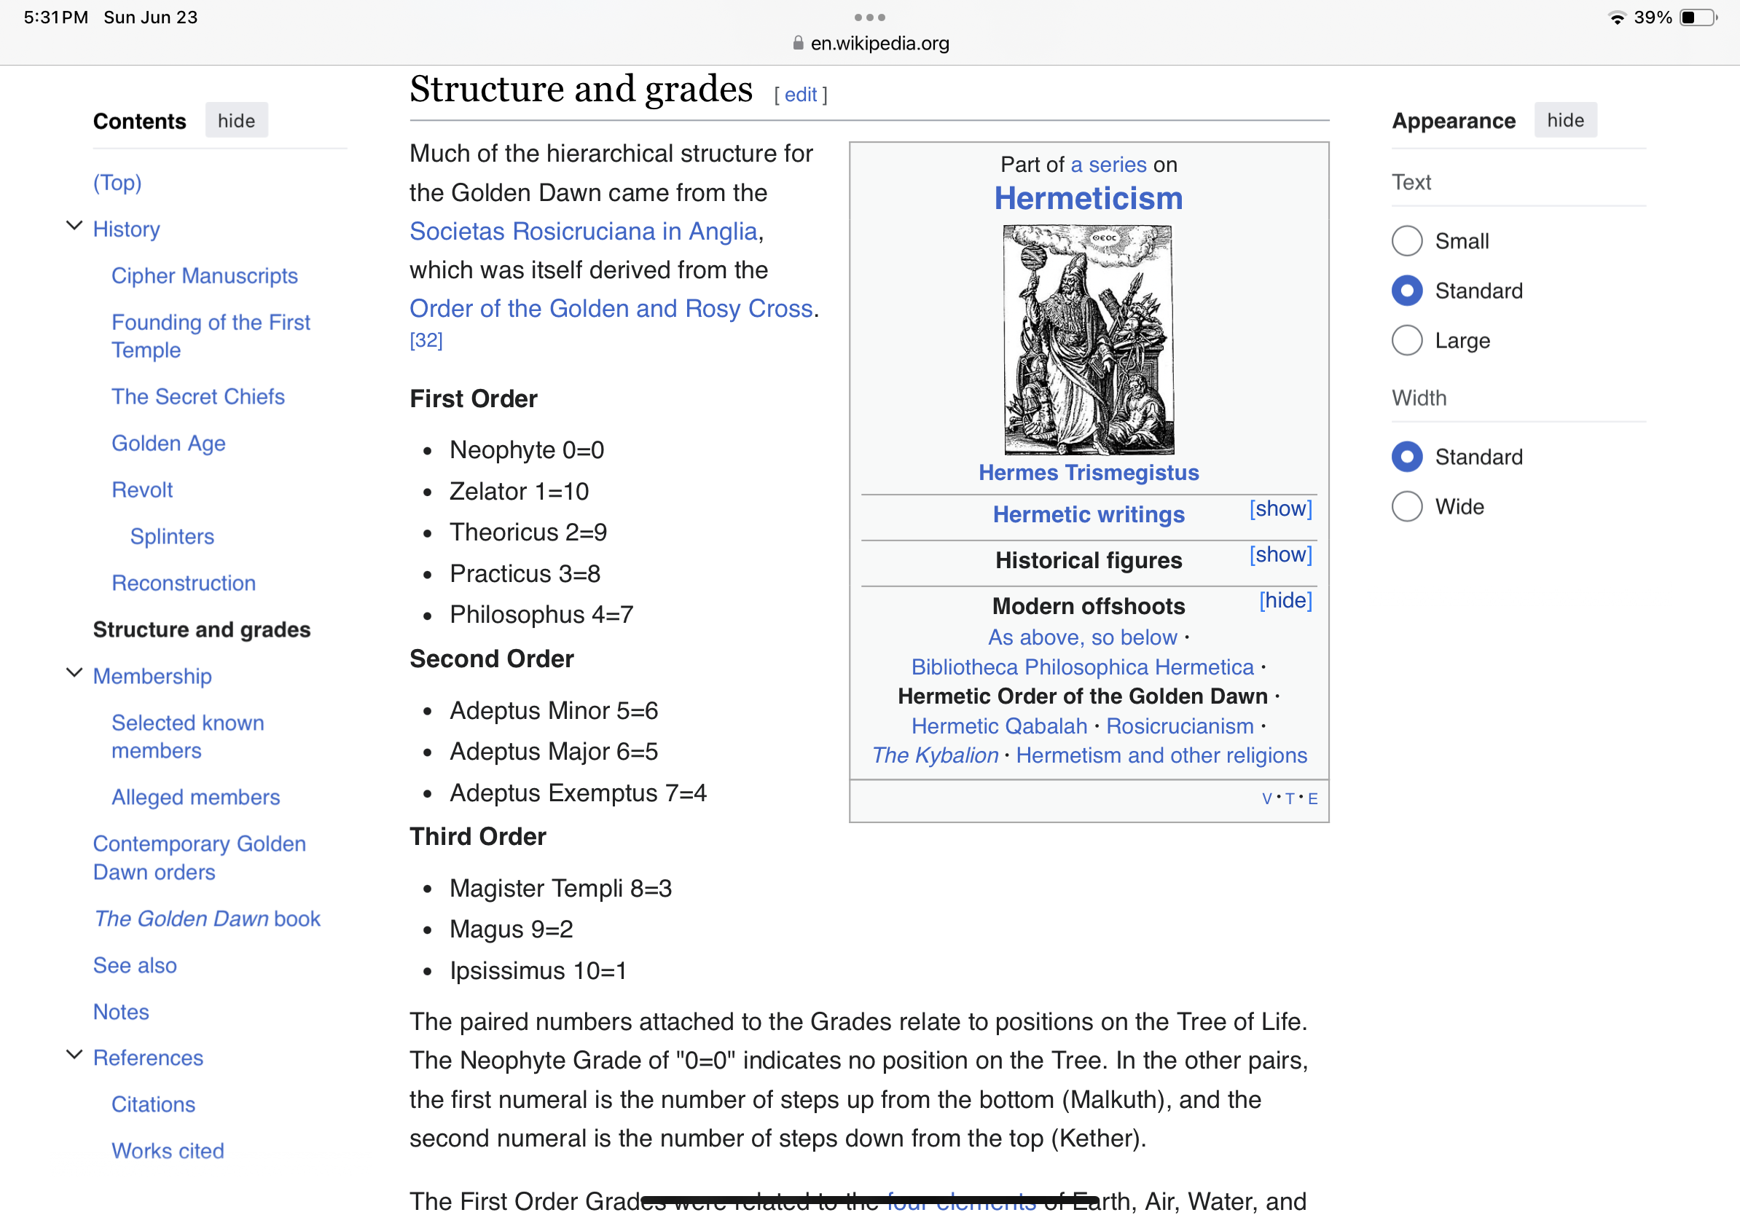Open the en.wikipedia.org address bar
The height and width of the screenshot is (1215, 1740).
[870, 43]
